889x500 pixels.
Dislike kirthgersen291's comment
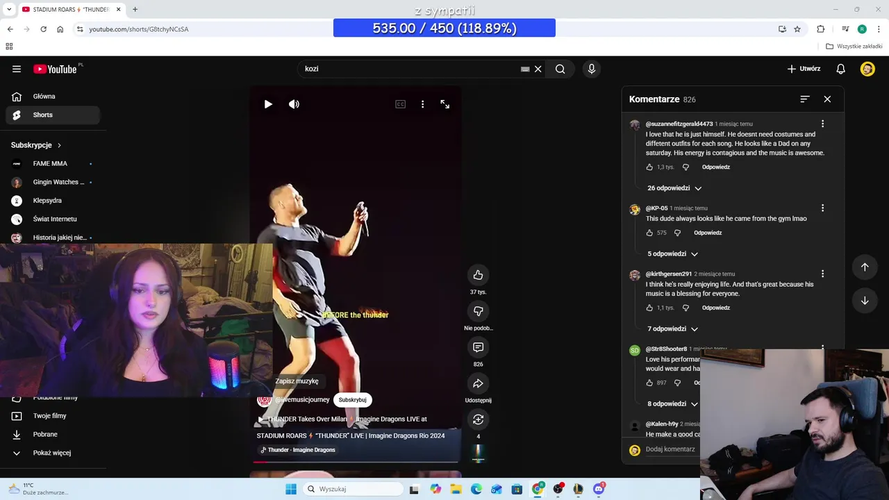[x=686, y=308]
